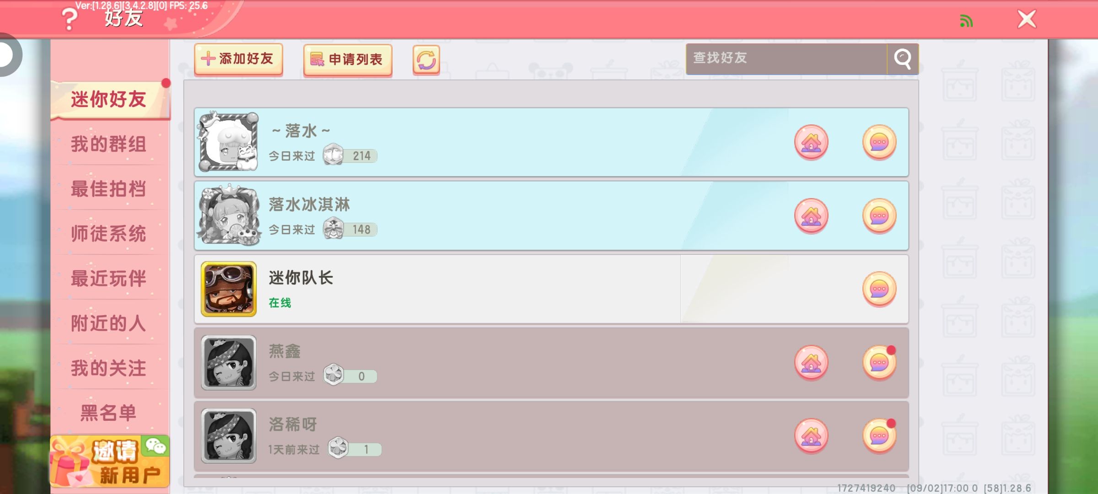The image size is (1098, 494).
Task: Switch to 我的群组 tab
Action: pyautogui.click(x=109, y=144)
